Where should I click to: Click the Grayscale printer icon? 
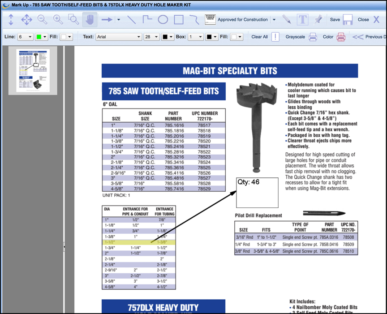coord(313,37)
